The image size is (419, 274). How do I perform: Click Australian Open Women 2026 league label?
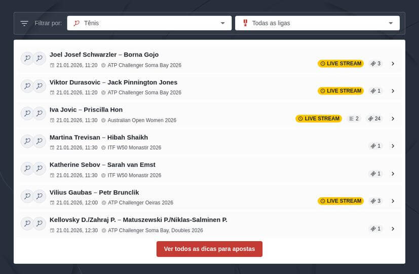click(142, 120)
